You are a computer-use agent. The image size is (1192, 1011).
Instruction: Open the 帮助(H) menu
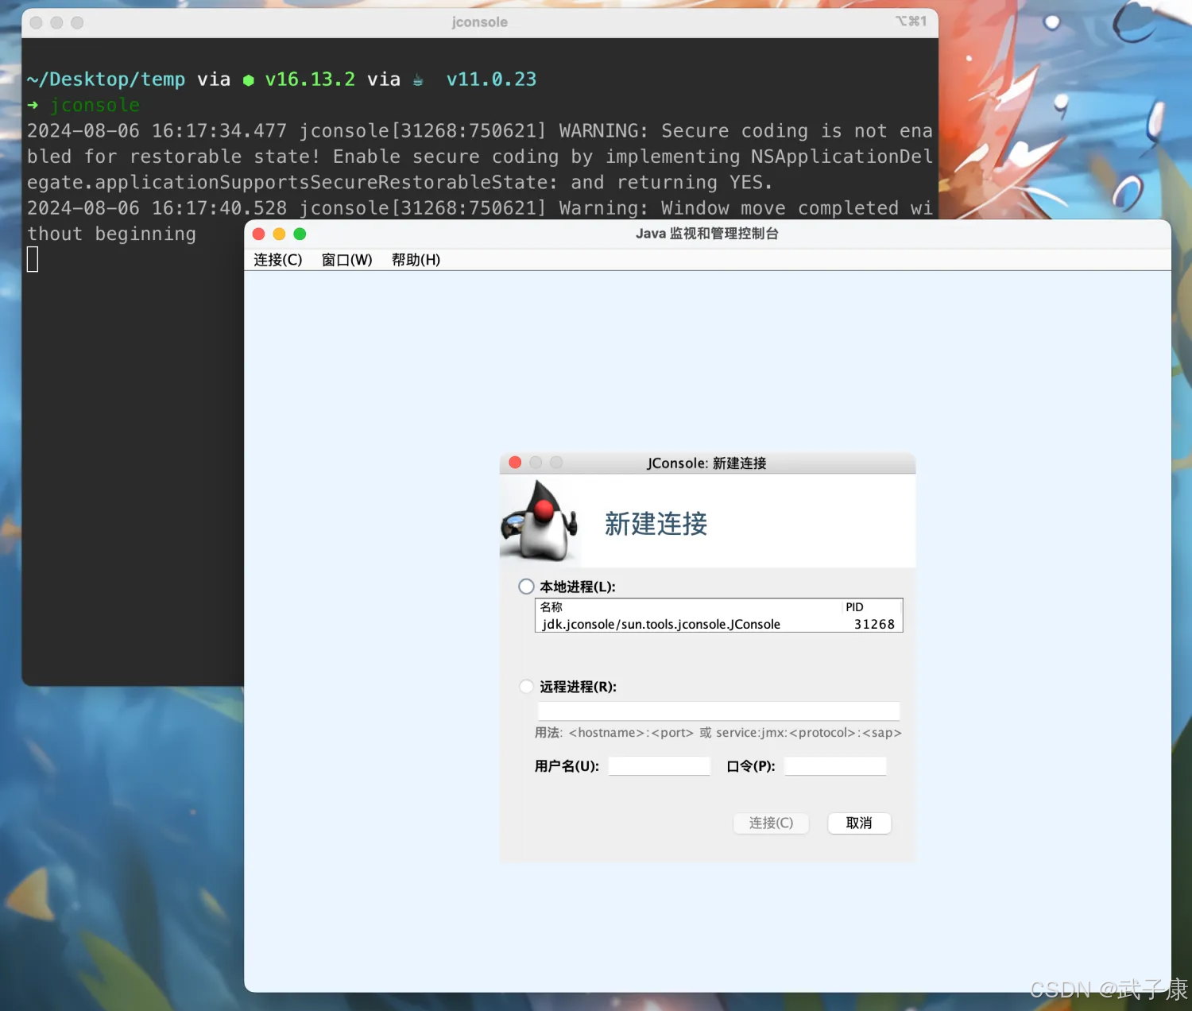pyautogui.click(x=416, y=260)
